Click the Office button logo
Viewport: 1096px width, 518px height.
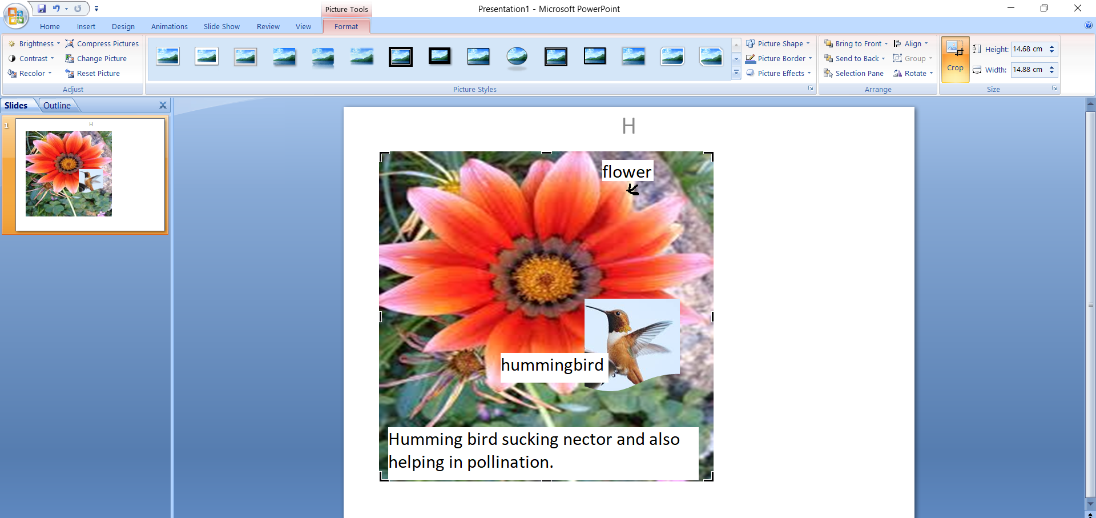(15, 15)
